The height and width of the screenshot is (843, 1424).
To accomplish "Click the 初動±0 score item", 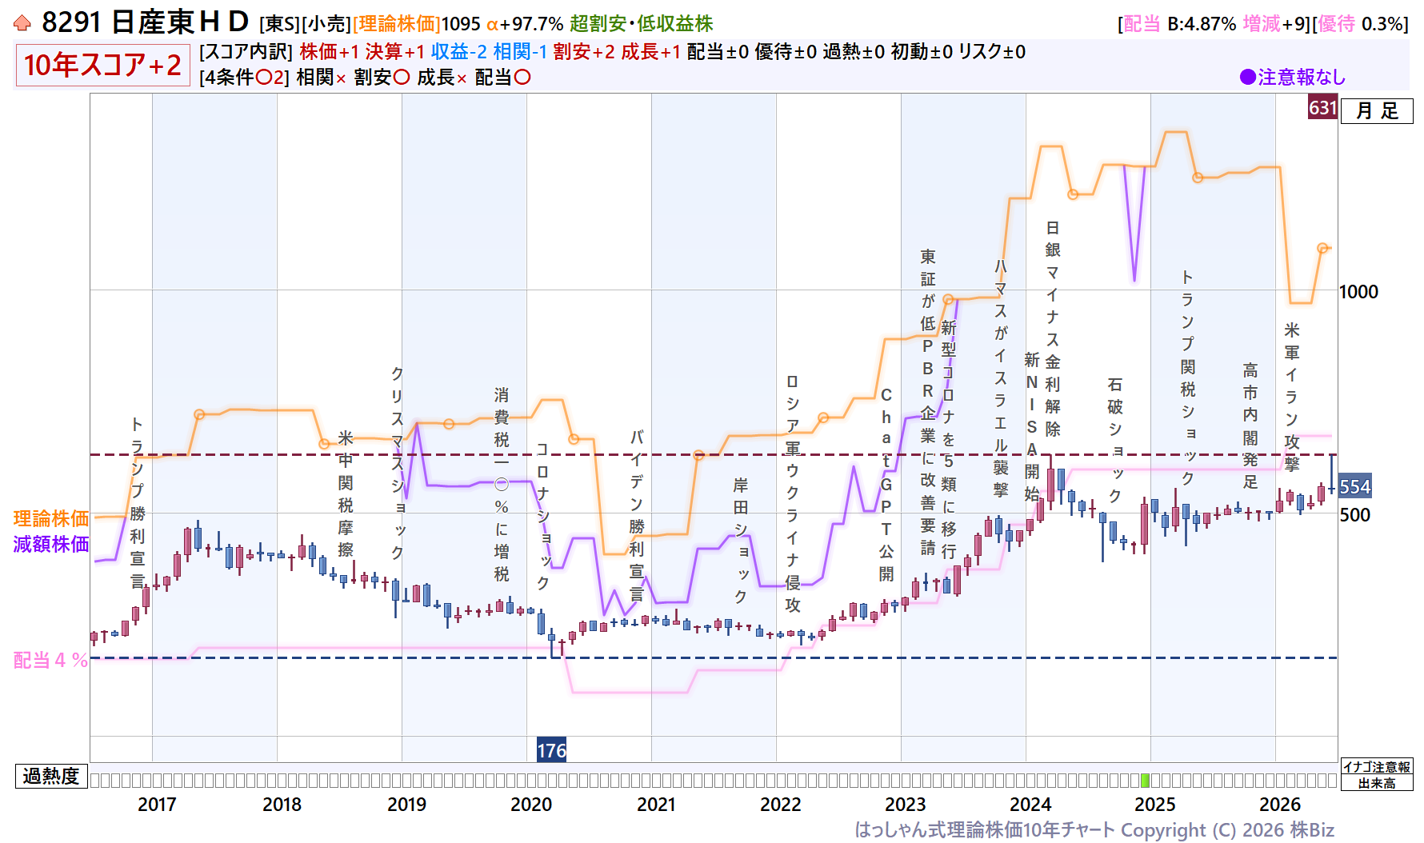I will (922, 52).
